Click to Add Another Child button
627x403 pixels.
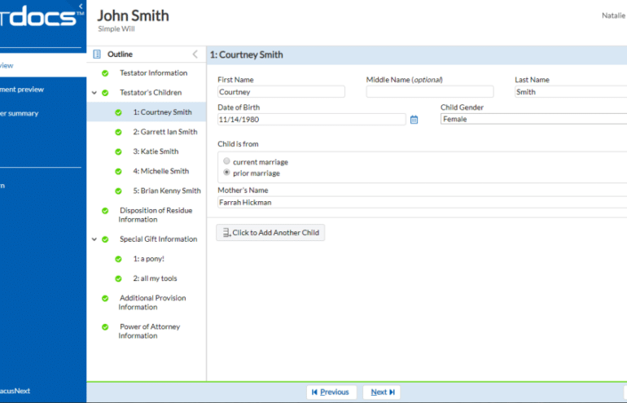click(x=270, y=233)
